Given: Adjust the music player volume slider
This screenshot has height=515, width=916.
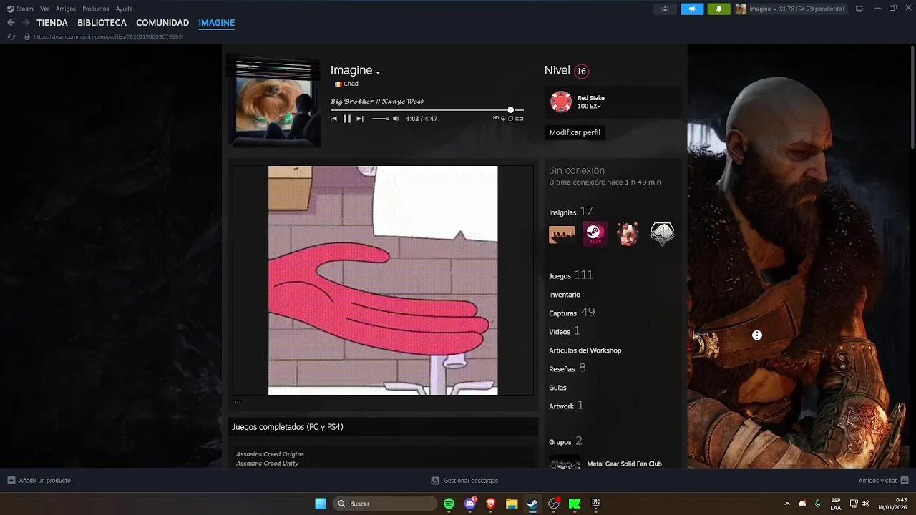Looking at the screenshot, I should point(381,119).
